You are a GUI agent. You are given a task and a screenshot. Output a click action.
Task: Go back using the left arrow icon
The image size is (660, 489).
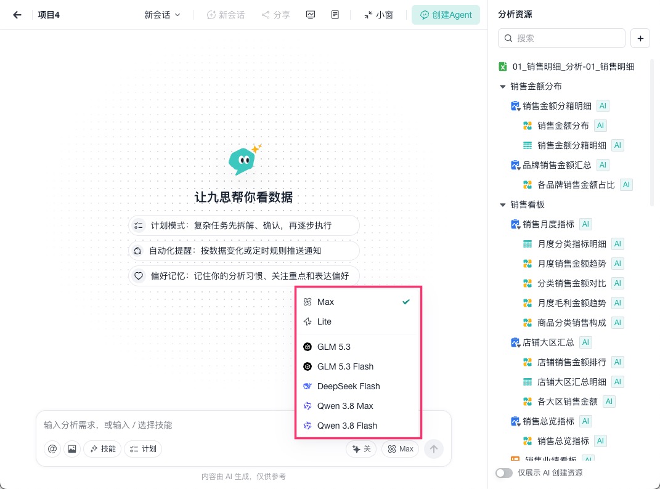17,15
